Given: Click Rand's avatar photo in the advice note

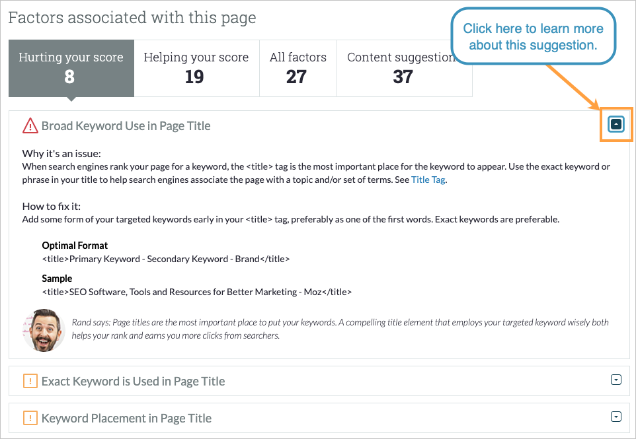Looking at the screenshot, I should coord(44,330).
